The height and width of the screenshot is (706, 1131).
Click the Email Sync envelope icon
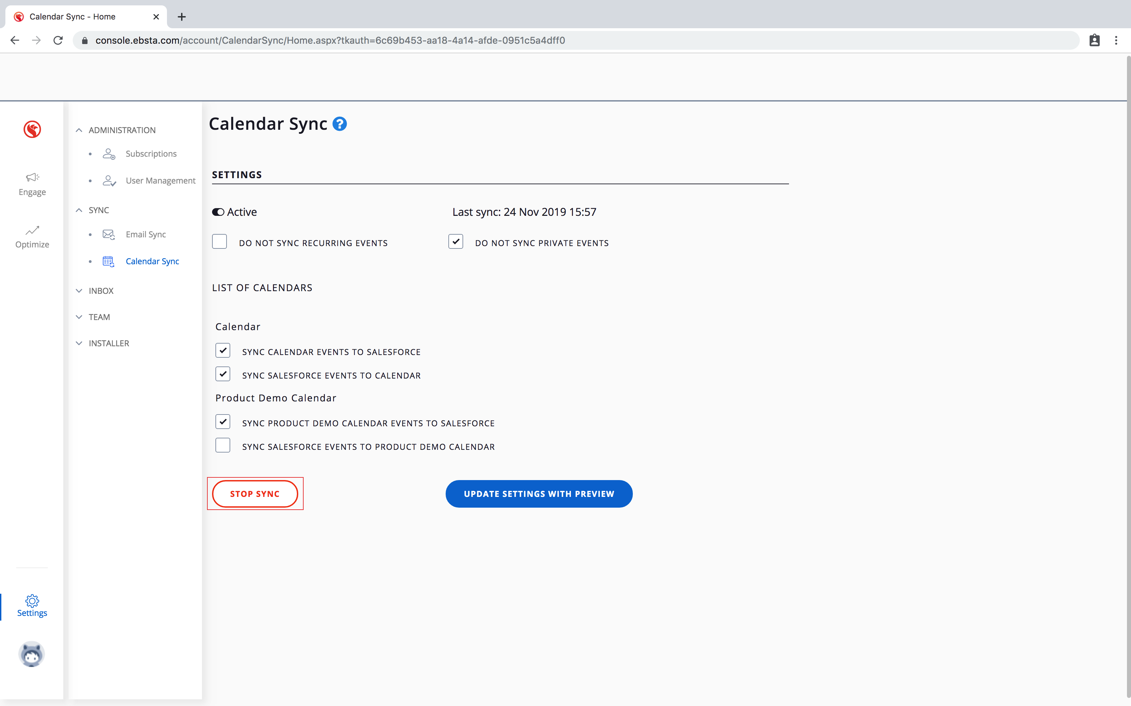pos(108,234)
